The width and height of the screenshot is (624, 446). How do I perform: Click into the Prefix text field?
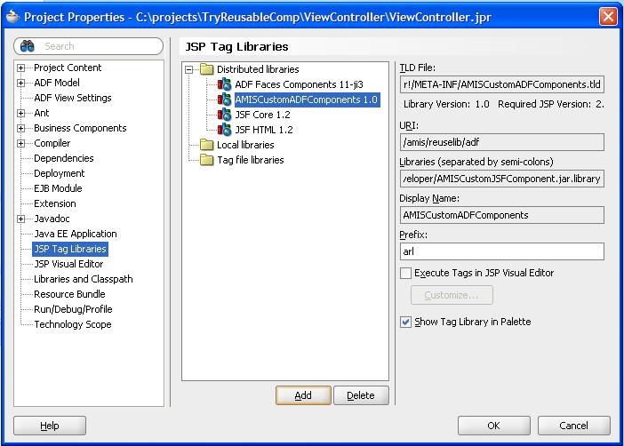(x=501, y=251)
